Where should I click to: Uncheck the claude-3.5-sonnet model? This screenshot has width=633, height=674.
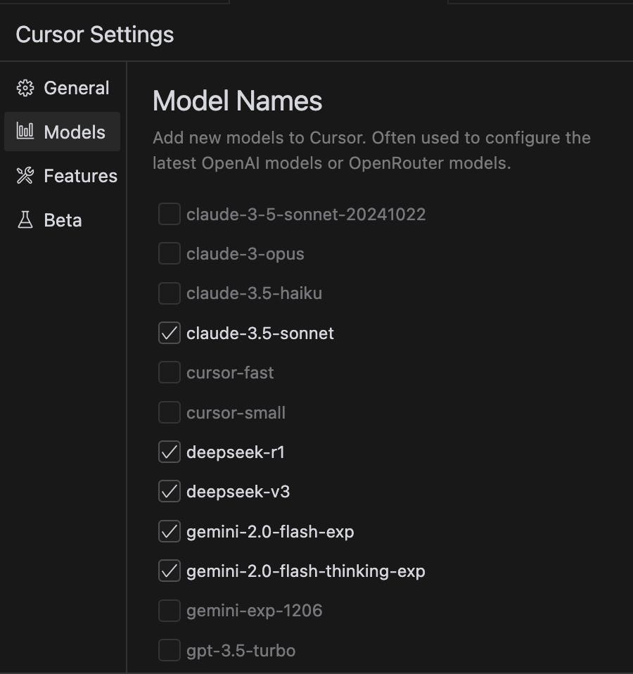point(169,333)
